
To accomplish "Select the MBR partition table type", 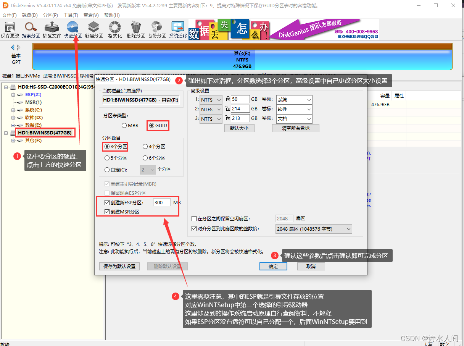I will [x=130, y=126].
